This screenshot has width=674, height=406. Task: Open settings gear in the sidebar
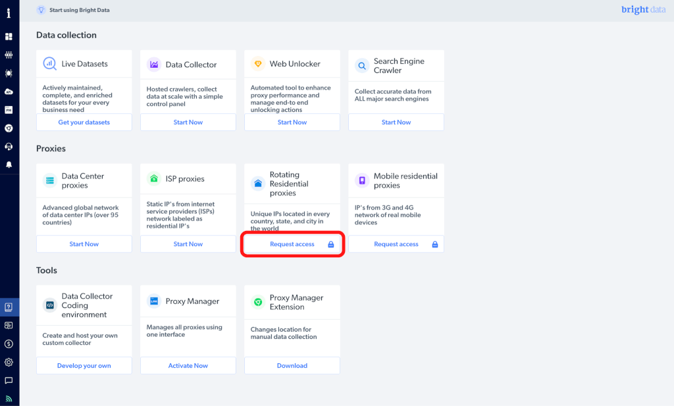[x=9, y=362]
